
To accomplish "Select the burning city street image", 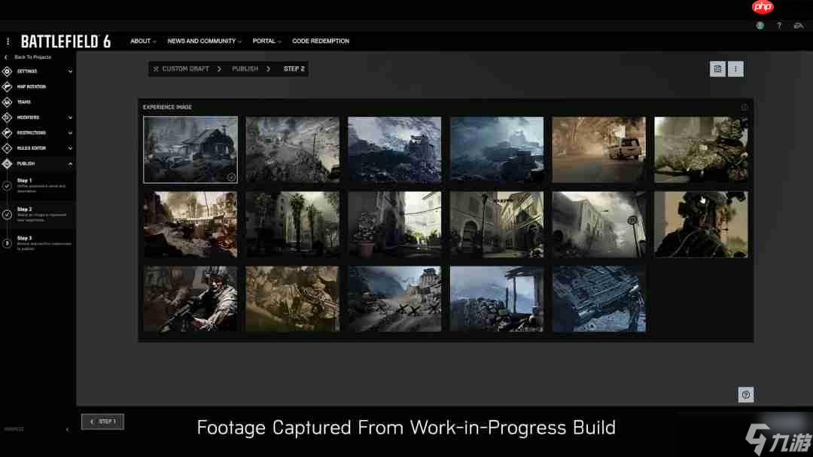I will click(x=190, y=224).
